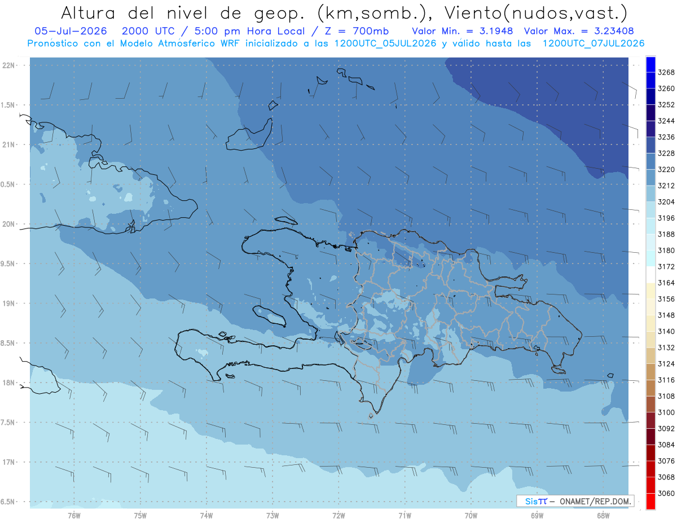The width and height of the screenshot is (677, 523).
Task: Click the '75W' longitude label
Action: tap(140, 515)
